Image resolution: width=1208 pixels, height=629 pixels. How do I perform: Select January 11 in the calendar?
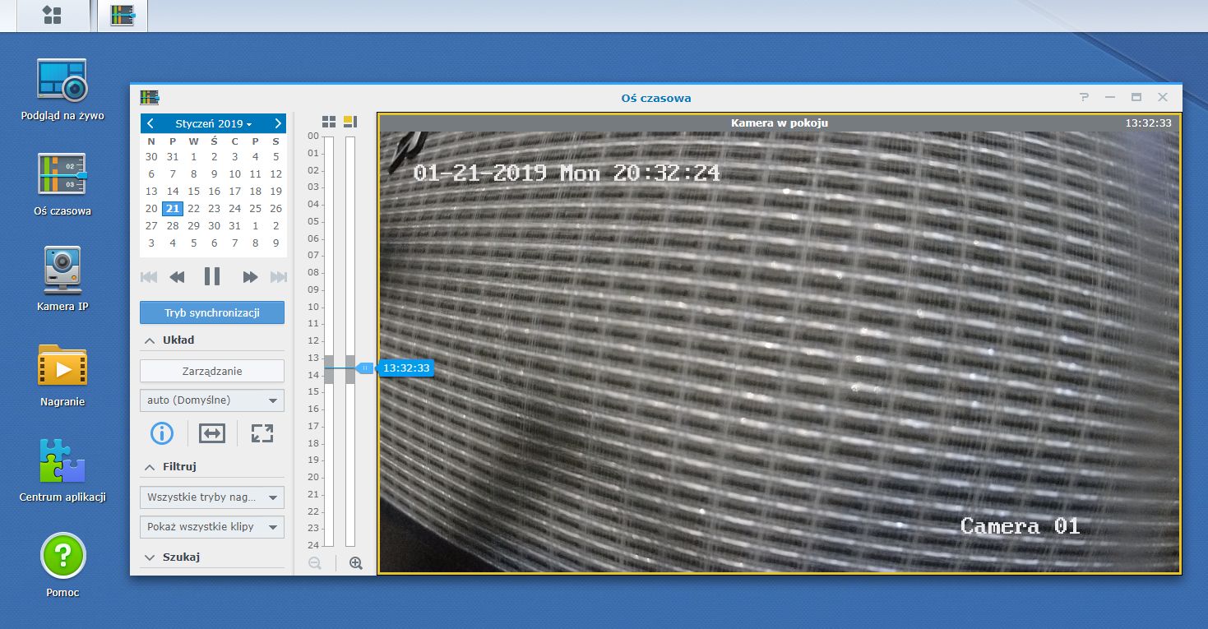click(255, 174)
